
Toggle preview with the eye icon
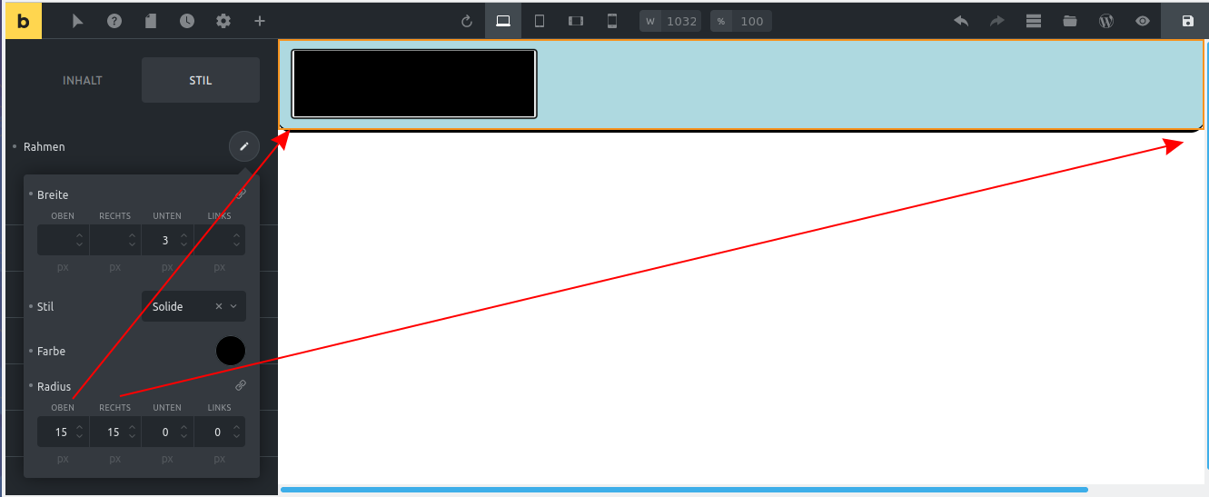pyautogui.click(x=1143, y=21)
